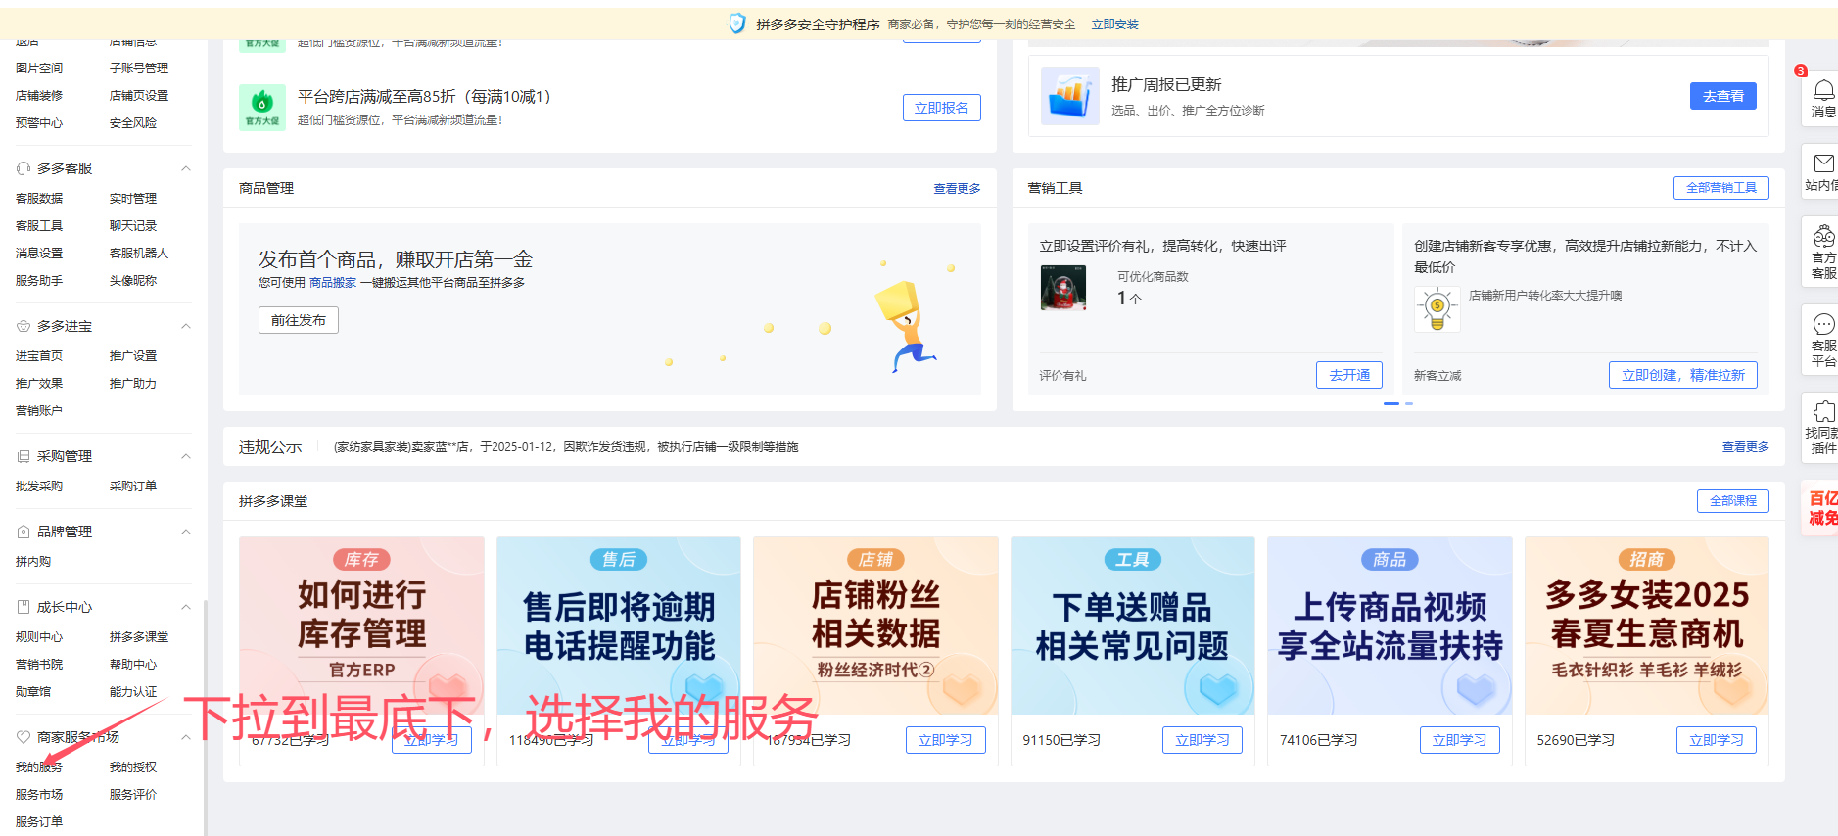This screenshot has width=1838, height=836.
Task: Open 推广设置 in sidebar
Action: 133,356
